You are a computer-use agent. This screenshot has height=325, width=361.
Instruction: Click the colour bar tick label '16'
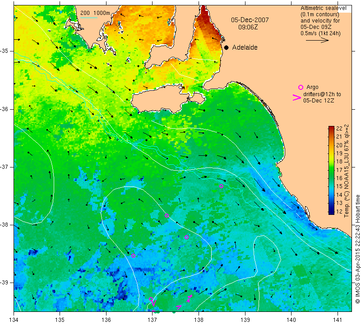click(x=339, y=178)
